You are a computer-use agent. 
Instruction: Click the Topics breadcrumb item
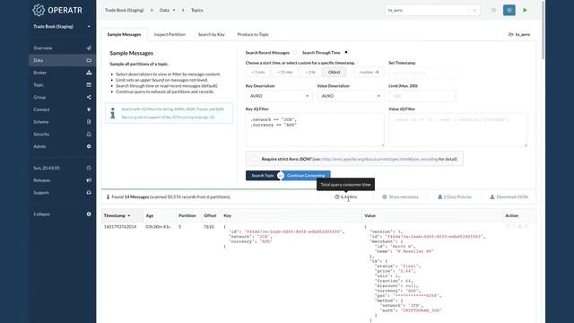click(x=197, y=10)
